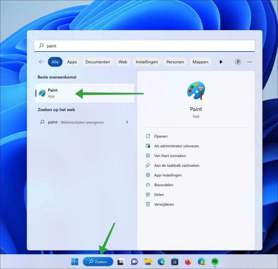Click the Zoeken op het web heading
The height and width of the screenshot is (269, 278).
[x=56, y=110]
